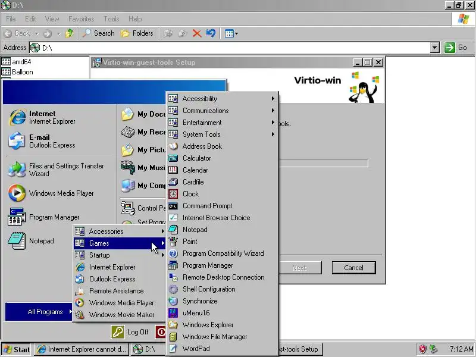The height and width of the screenshot is (357, 476).
Task: Select the amd64 folder
Action: coord(17,62)
